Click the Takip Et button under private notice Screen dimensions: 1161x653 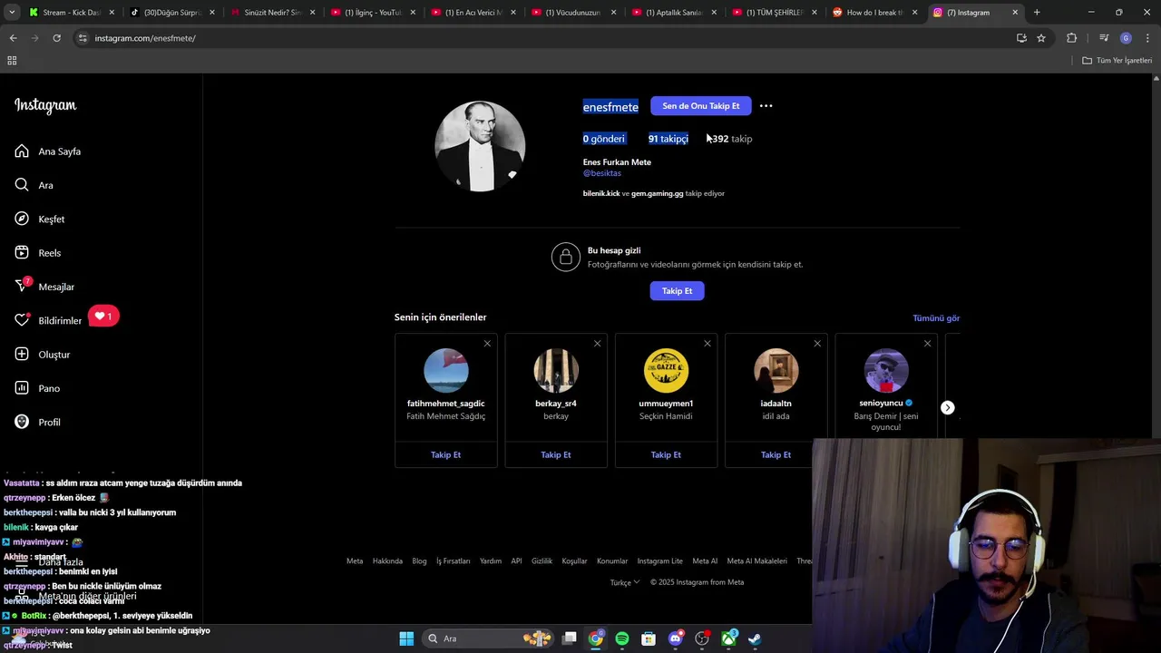pyautogui.click(x=677, y=291)
